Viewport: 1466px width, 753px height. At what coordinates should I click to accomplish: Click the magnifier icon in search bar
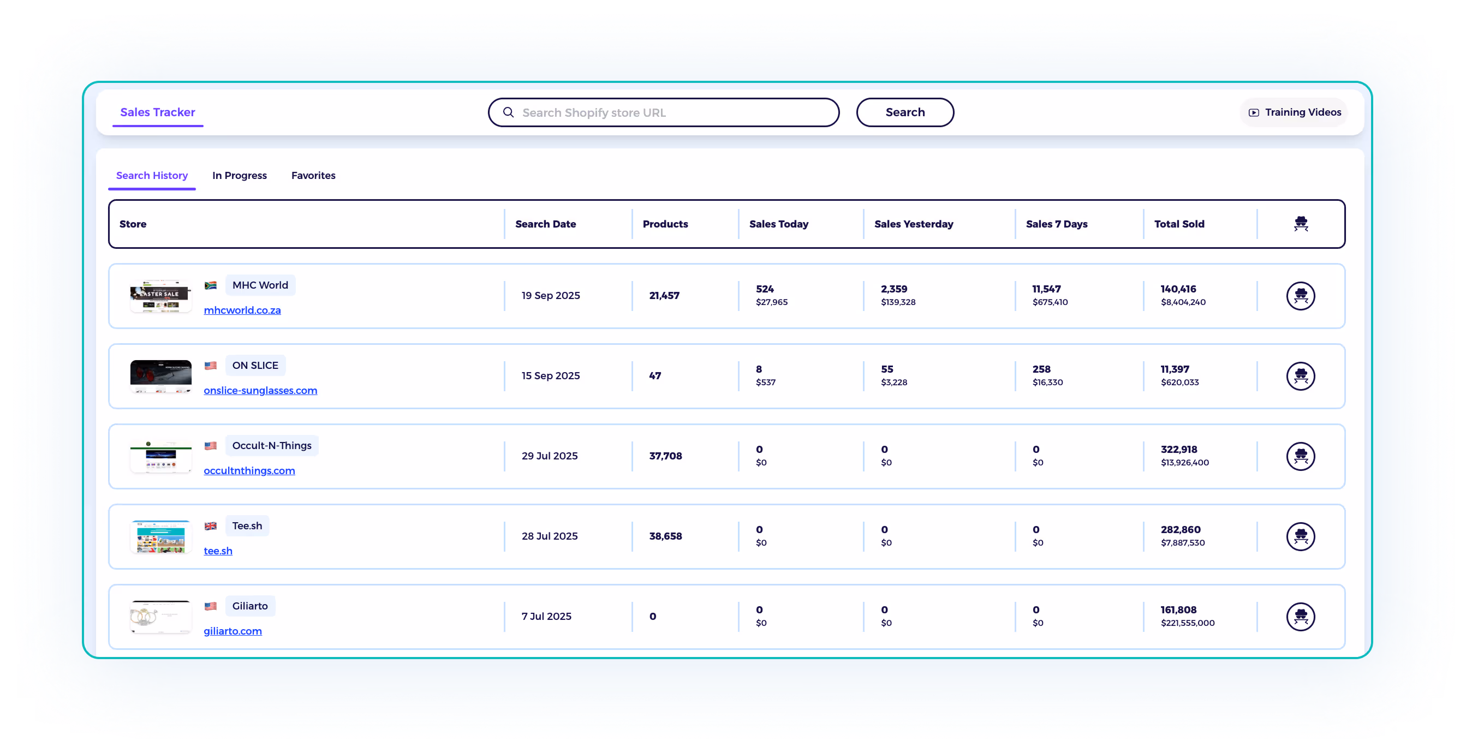coord(508,113)
